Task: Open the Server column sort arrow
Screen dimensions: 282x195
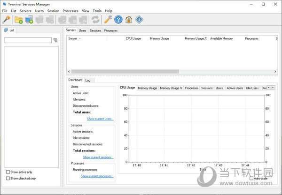Action: point(80,38)
